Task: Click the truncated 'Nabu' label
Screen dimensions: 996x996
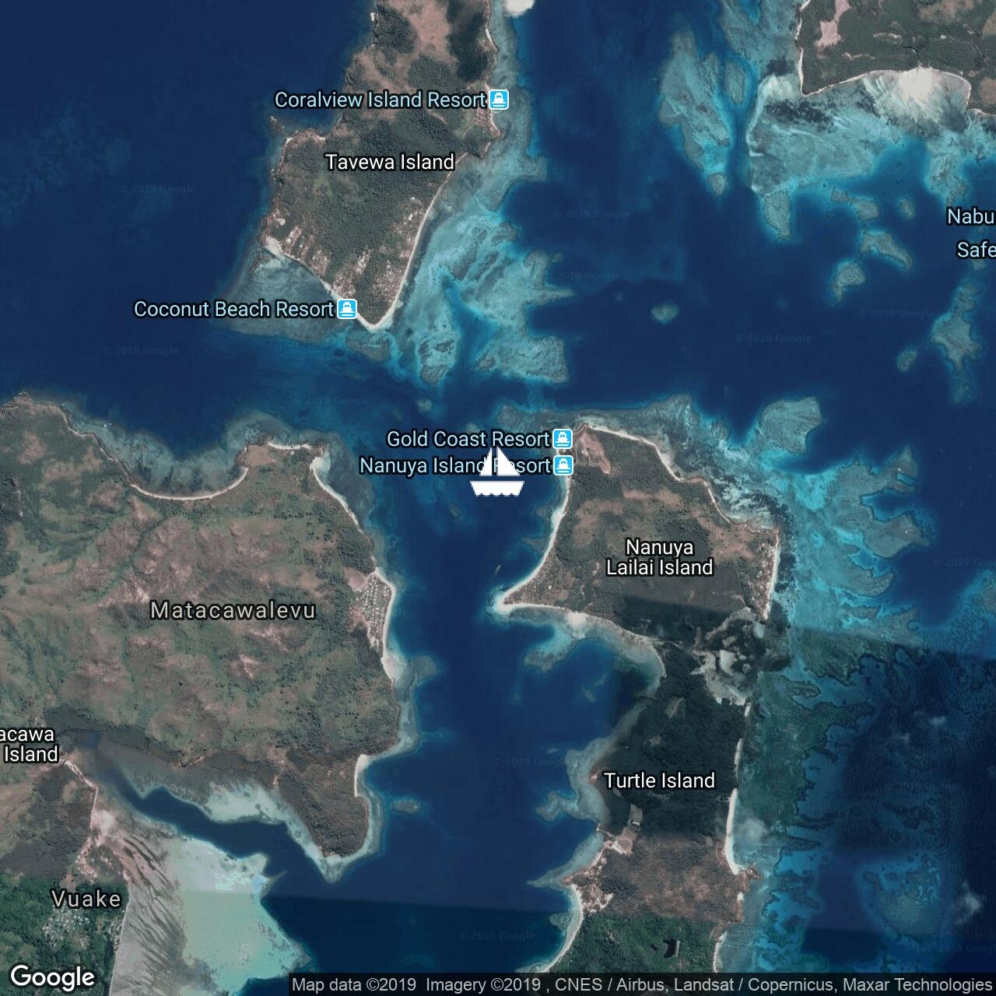Action: [x=970, y=216]
